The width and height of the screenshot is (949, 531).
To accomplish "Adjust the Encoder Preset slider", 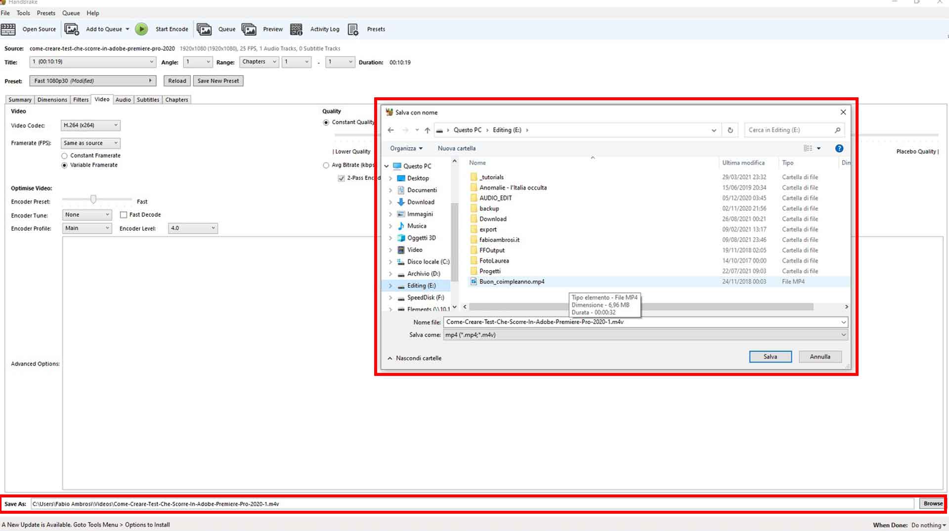I will tap(94, 200).
